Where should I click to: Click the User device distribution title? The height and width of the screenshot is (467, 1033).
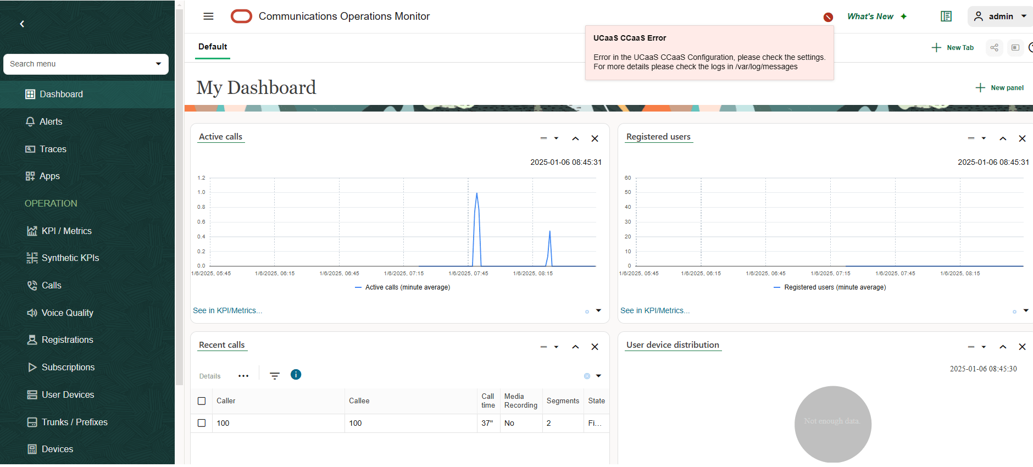pyautogui.click(x=673, y=345)
